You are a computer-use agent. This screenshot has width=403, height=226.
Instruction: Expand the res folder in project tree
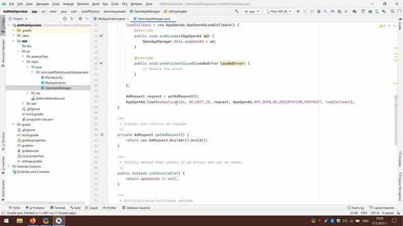[28, 93]
